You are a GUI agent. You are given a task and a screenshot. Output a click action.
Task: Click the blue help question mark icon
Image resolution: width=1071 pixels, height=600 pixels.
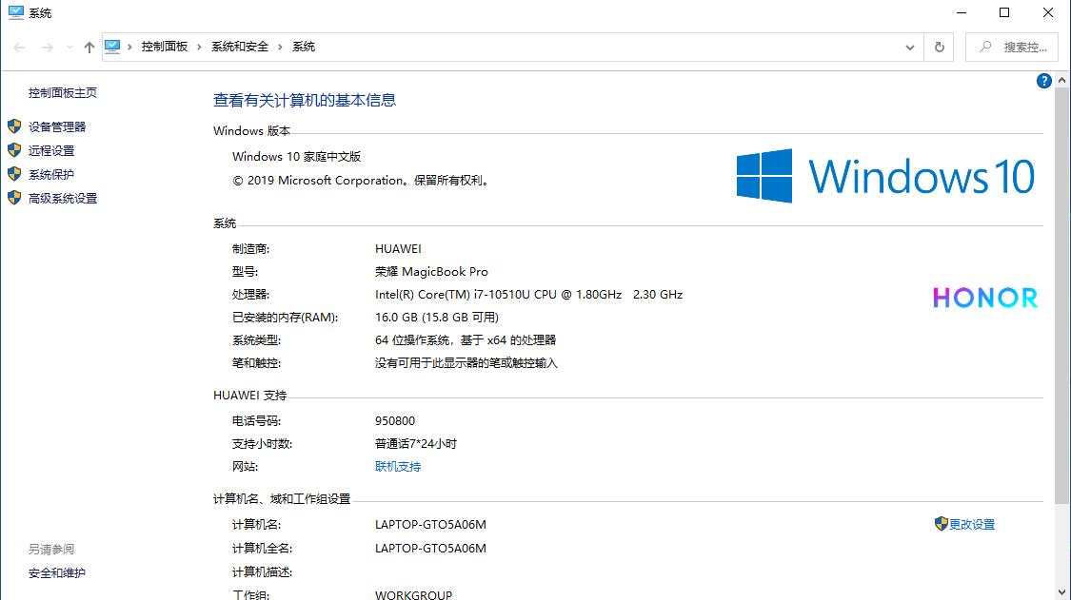click(1043, 81)
